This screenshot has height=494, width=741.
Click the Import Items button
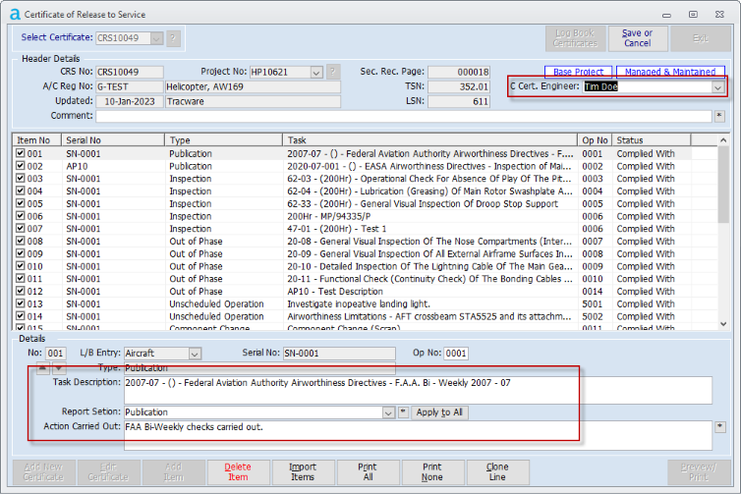coord(303,471)
